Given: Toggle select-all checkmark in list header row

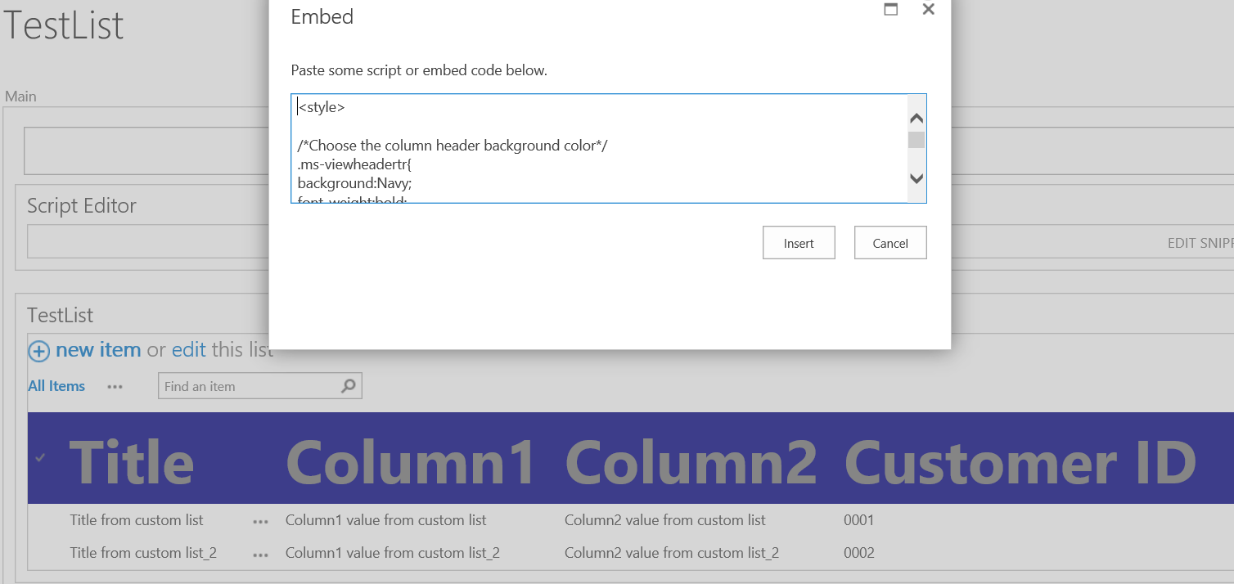Looking at the screenshot, I should coord(40,458).
